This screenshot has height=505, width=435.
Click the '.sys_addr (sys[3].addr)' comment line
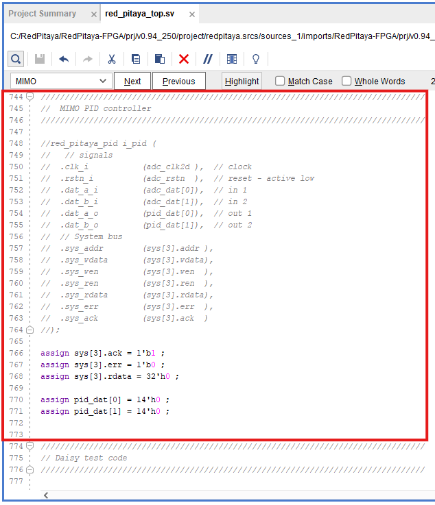point(127,248)
